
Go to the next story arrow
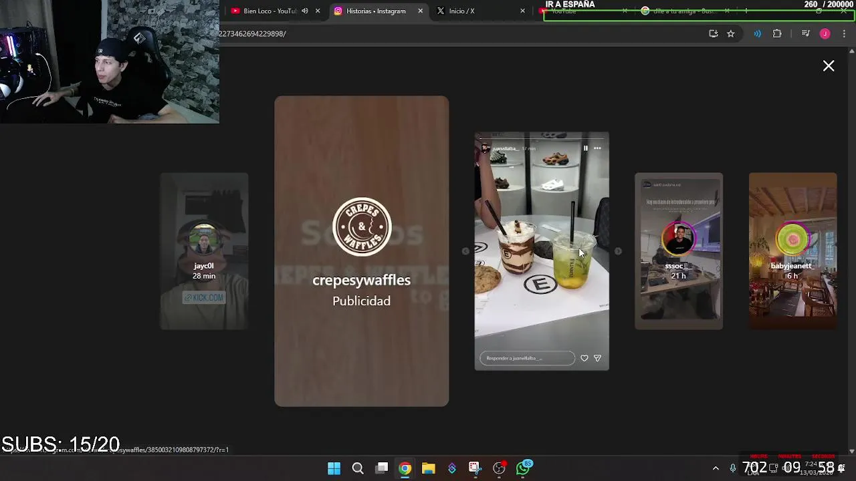click(618, 251)
